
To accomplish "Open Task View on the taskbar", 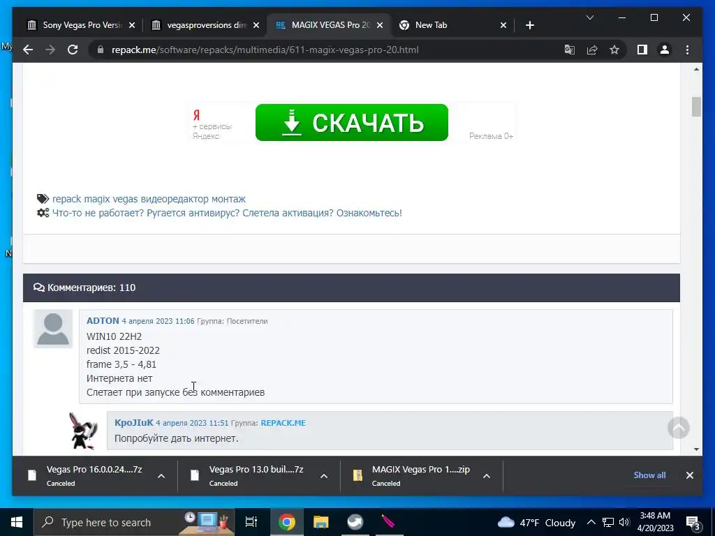I will 251,522.
